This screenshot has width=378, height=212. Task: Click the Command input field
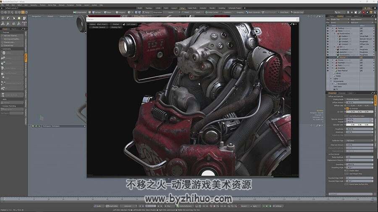[351, 194]
